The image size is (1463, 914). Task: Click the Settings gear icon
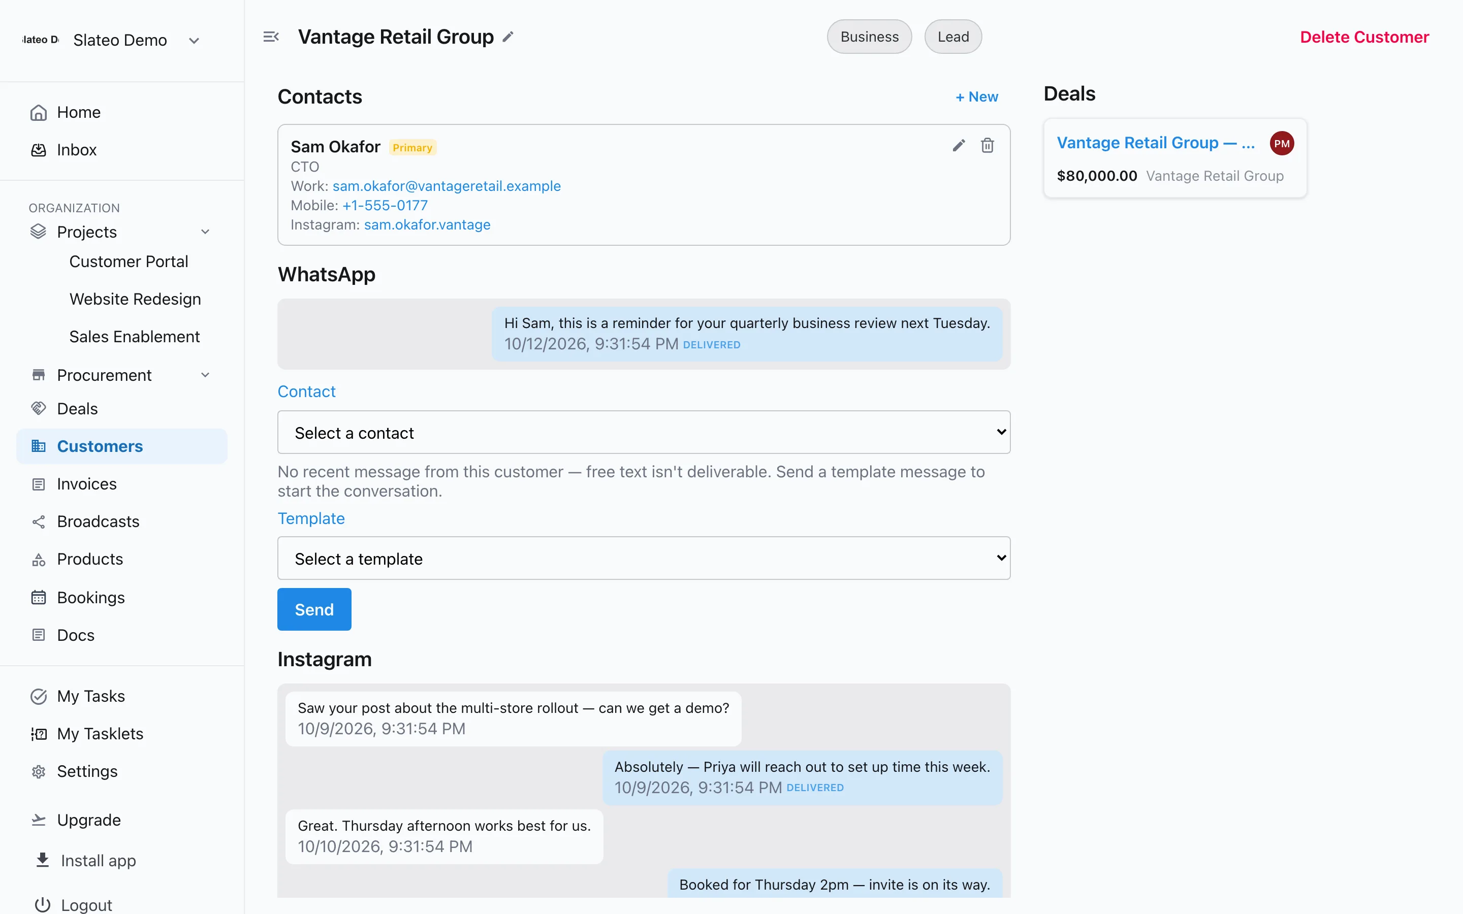click(39, 771)
